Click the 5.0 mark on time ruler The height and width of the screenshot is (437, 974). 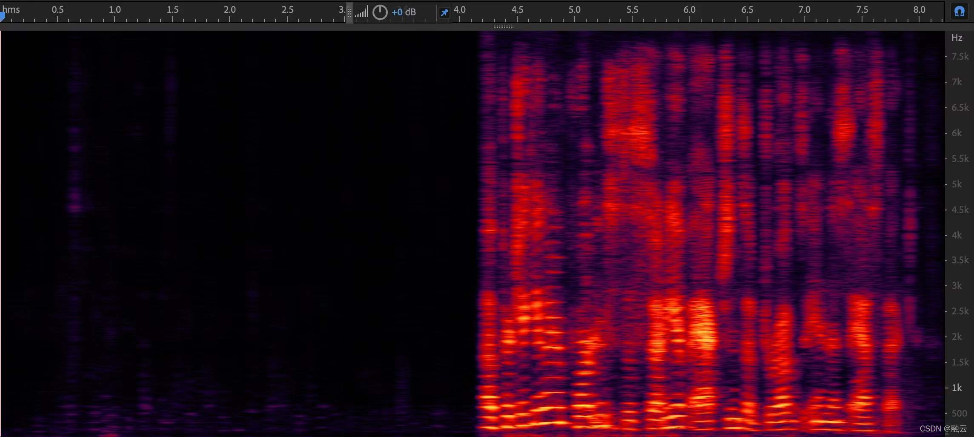574,9
